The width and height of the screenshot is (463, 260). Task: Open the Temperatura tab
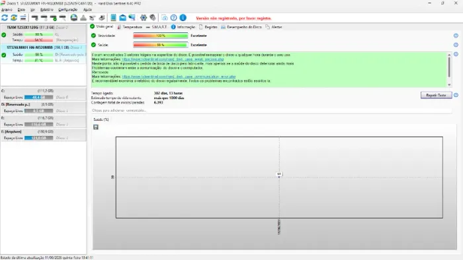(x=130, y=27)
